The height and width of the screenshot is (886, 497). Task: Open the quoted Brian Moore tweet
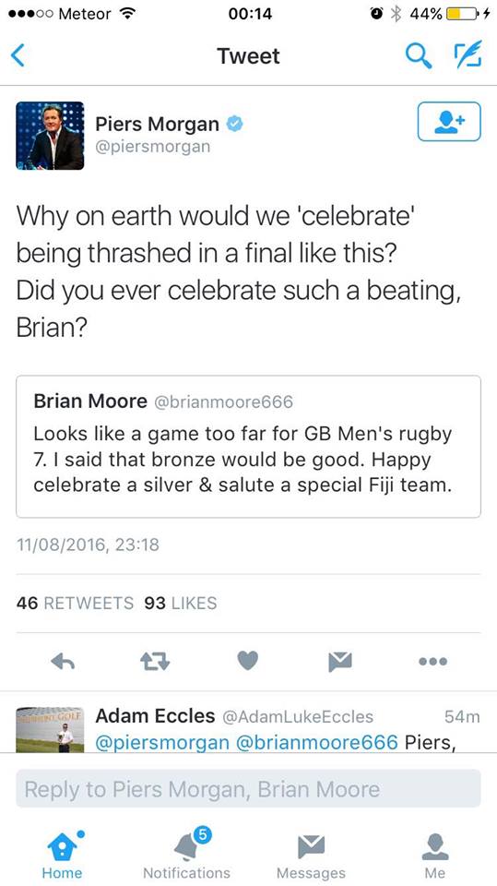coord(248,447)
